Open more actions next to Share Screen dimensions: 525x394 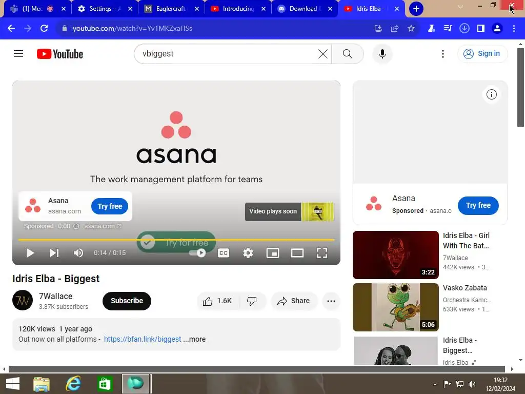(x=331, y=301)
